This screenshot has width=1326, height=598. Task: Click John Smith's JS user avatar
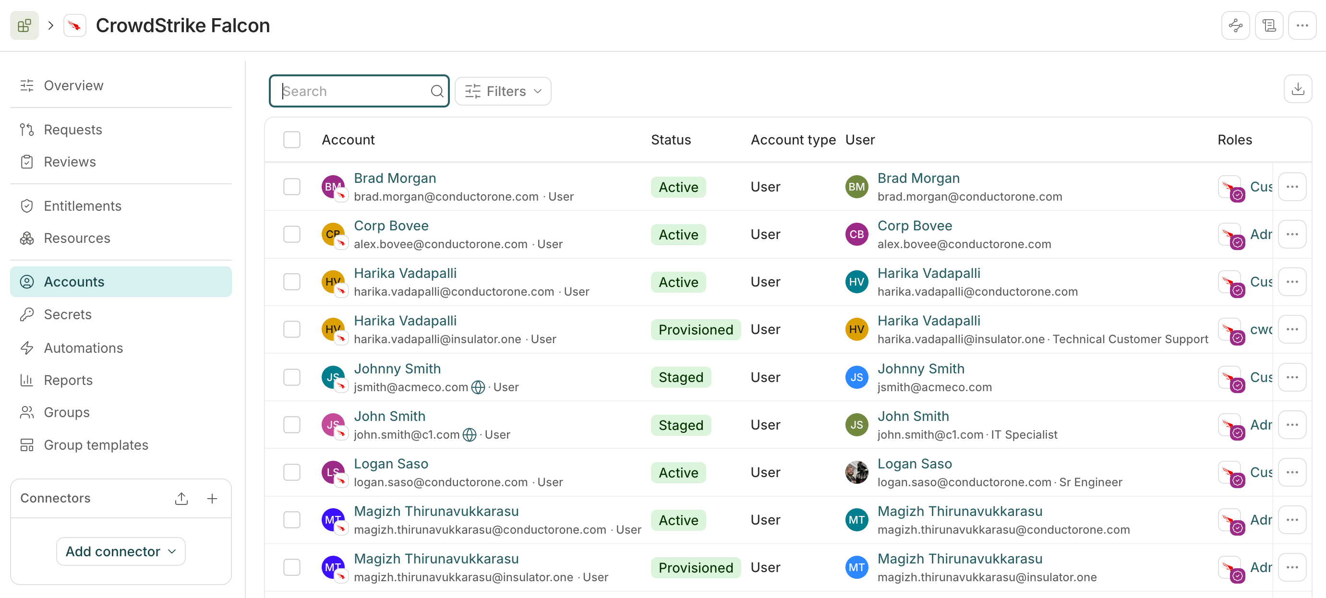(x=856, y=425)
